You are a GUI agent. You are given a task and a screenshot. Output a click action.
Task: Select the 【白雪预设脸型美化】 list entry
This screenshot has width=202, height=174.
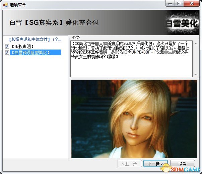[x=36, y=53]
